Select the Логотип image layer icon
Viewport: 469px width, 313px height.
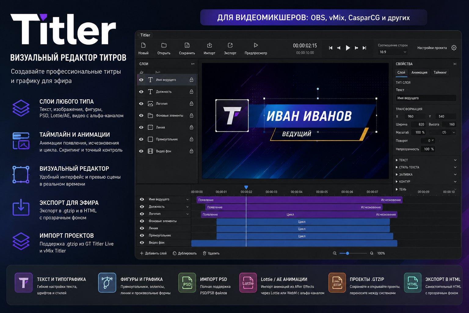tap(150, 104)
